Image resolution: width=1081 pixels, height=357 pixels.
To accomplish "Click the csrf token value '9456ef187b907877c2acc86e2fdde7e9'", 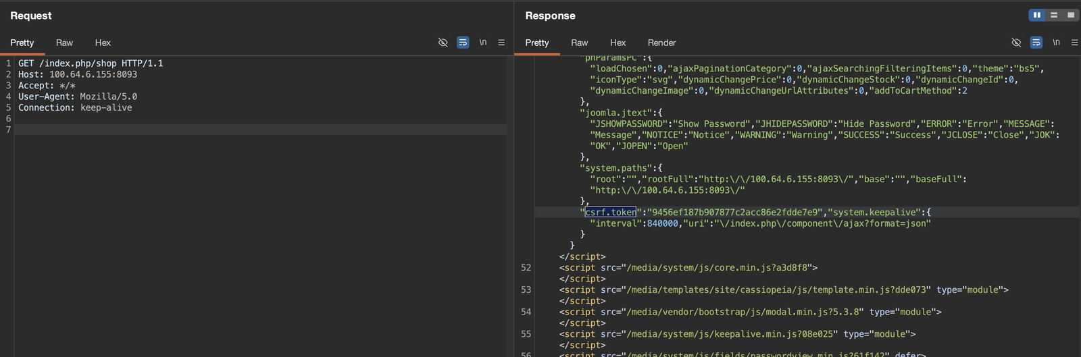I will tap(734, 212).
